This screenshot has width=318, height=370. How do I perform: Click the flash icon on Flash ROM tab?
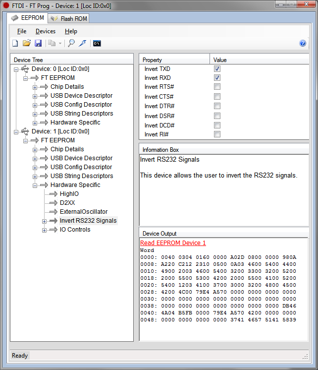point(54,18)
